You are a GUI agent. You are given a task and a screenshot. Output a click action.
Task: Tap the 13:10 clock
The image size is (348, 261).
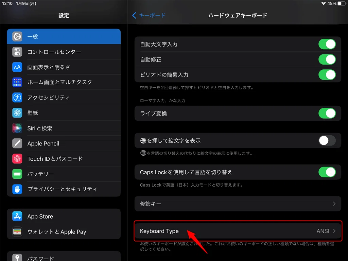coord(7,3)
